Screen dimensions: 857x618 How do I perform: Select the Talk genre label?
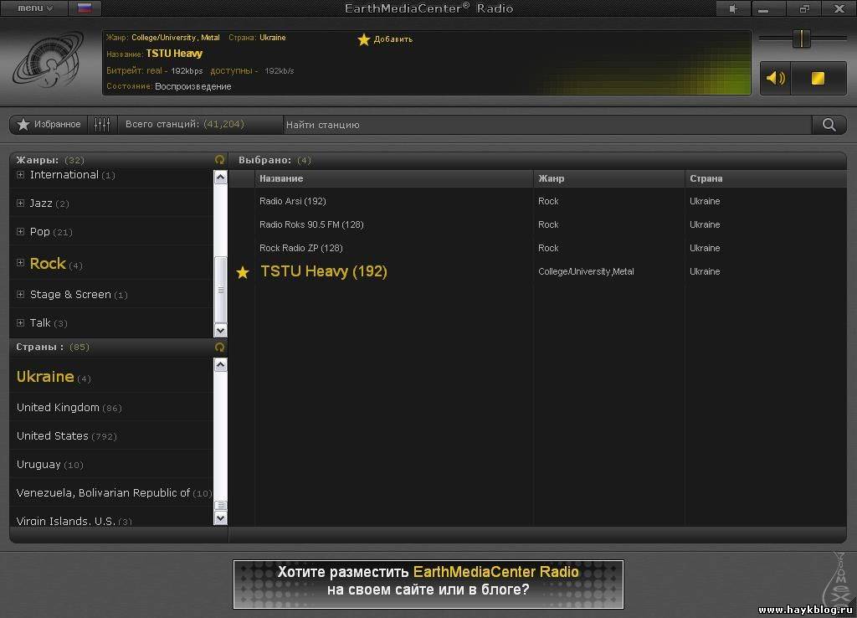(40, 322)
